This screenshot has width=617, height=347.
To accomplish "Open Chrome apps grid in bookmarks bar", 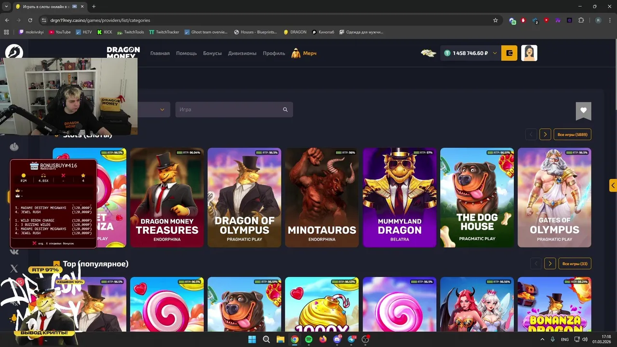I will coord(6,32).
